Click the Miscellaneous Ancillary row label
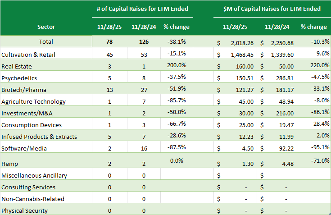The height and width of the screenshot is (215, 331). pos(35,175)
